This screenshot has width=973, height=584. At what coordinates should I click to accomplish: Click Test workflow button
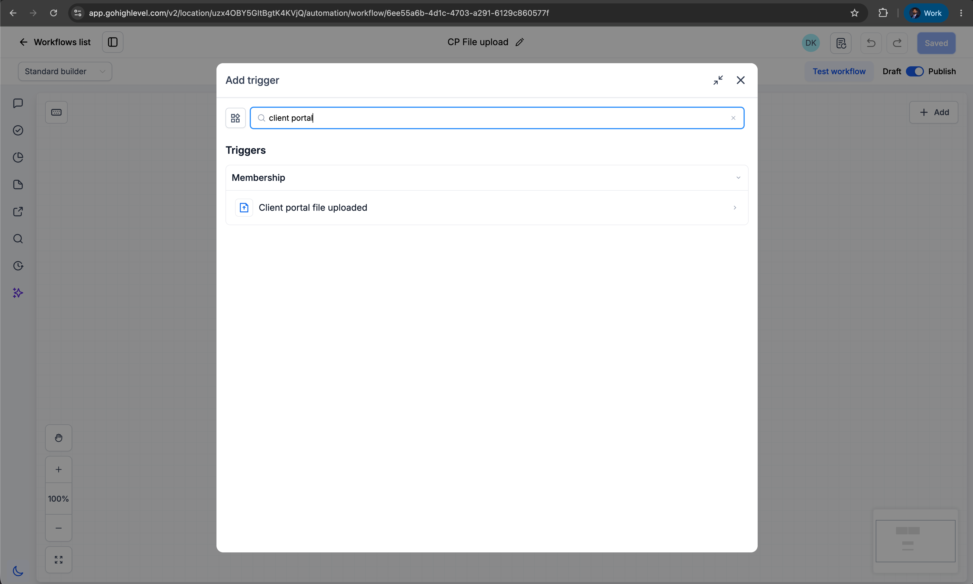click(x=839, y=71)
